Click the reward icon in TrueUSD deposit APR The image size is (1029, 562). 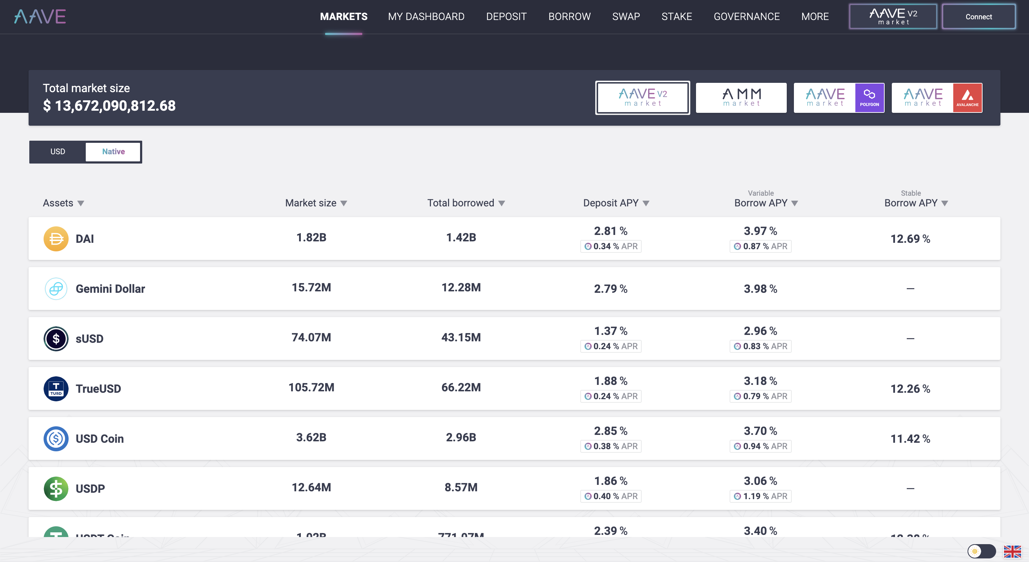click(x=588, y=396)
